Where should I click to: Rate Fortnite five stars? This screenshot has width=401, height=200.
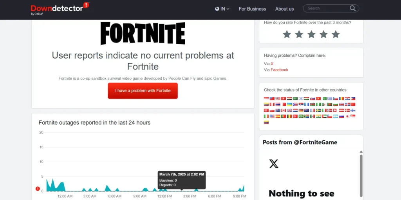[336, 34]
